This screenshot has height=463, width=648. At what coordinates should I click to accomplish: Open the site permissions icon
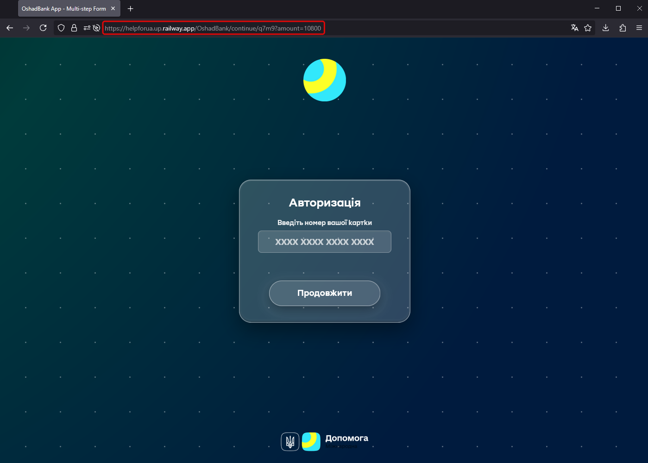click(x=87, y=28)
